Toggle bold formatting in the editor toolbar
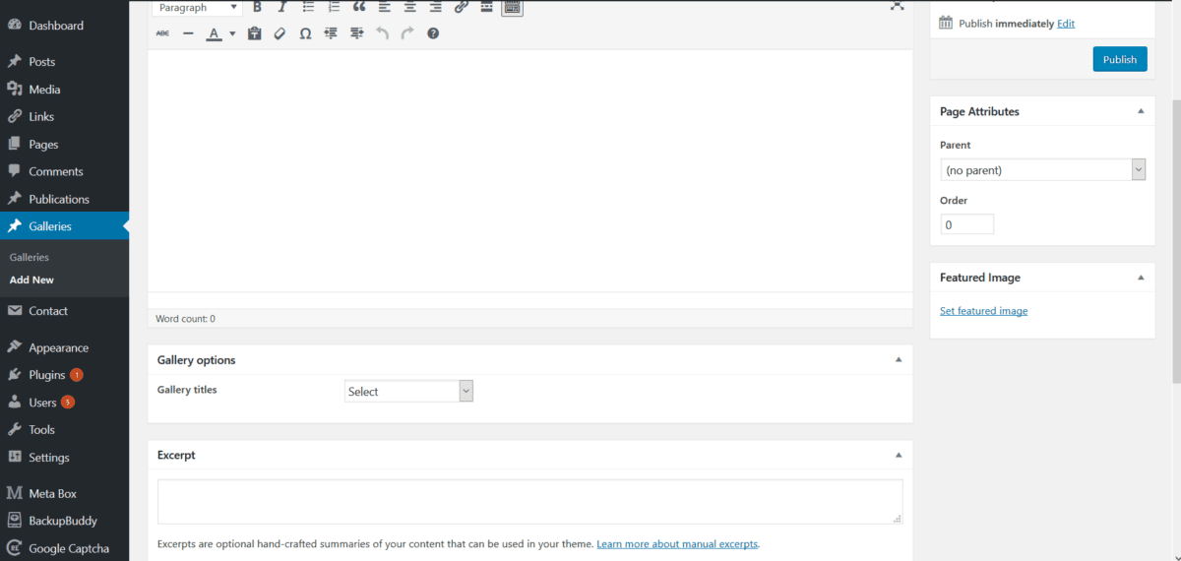The width and height of the screenshot is (1181, 561). coord(257,8)
